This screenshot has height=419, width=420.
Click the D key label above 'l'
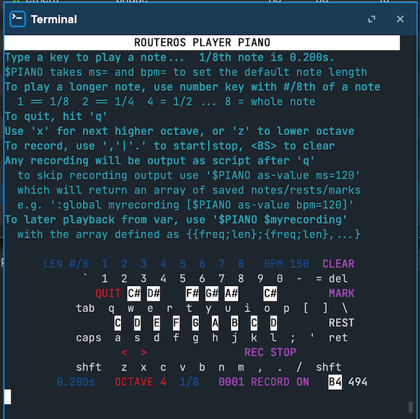tap(274, 323)
